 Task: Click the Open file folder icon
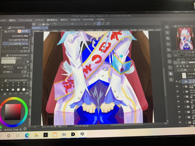click(x=43, y=24)
